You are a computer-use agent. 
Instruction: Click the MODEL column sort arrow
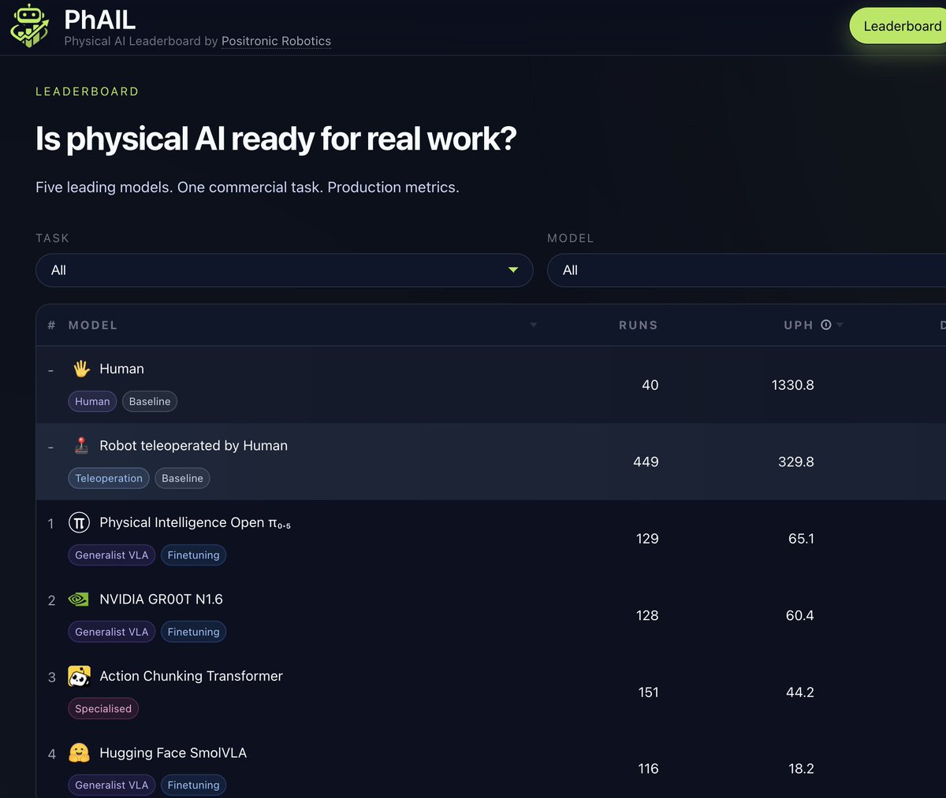pyautogui.click(x=533, y=325)
